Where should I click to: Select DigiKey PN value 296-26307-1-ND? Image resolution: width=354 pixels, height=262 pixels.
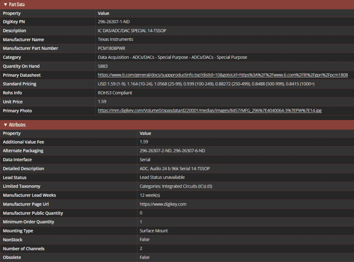click(x=113, y=22)
